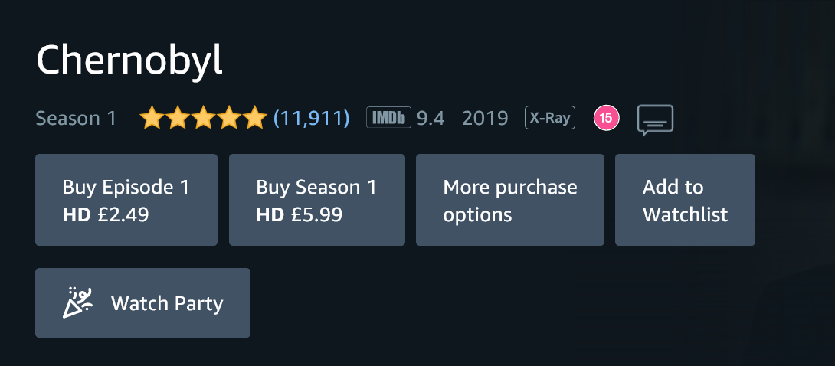The height and width of the screenshot is (366, 835).
Task: Click the pink 15 age rating badge
Action: click(606, 118)
